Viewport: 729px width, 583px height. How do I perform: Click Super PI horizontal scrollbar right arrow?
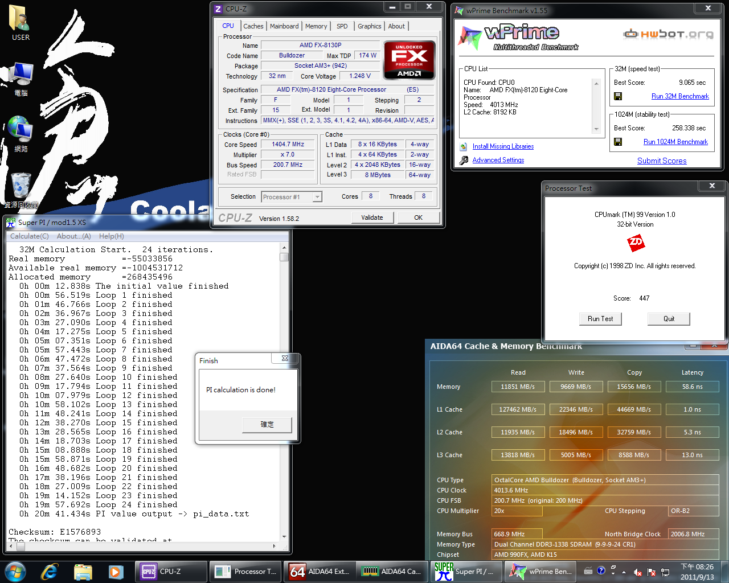coord(275,546)
